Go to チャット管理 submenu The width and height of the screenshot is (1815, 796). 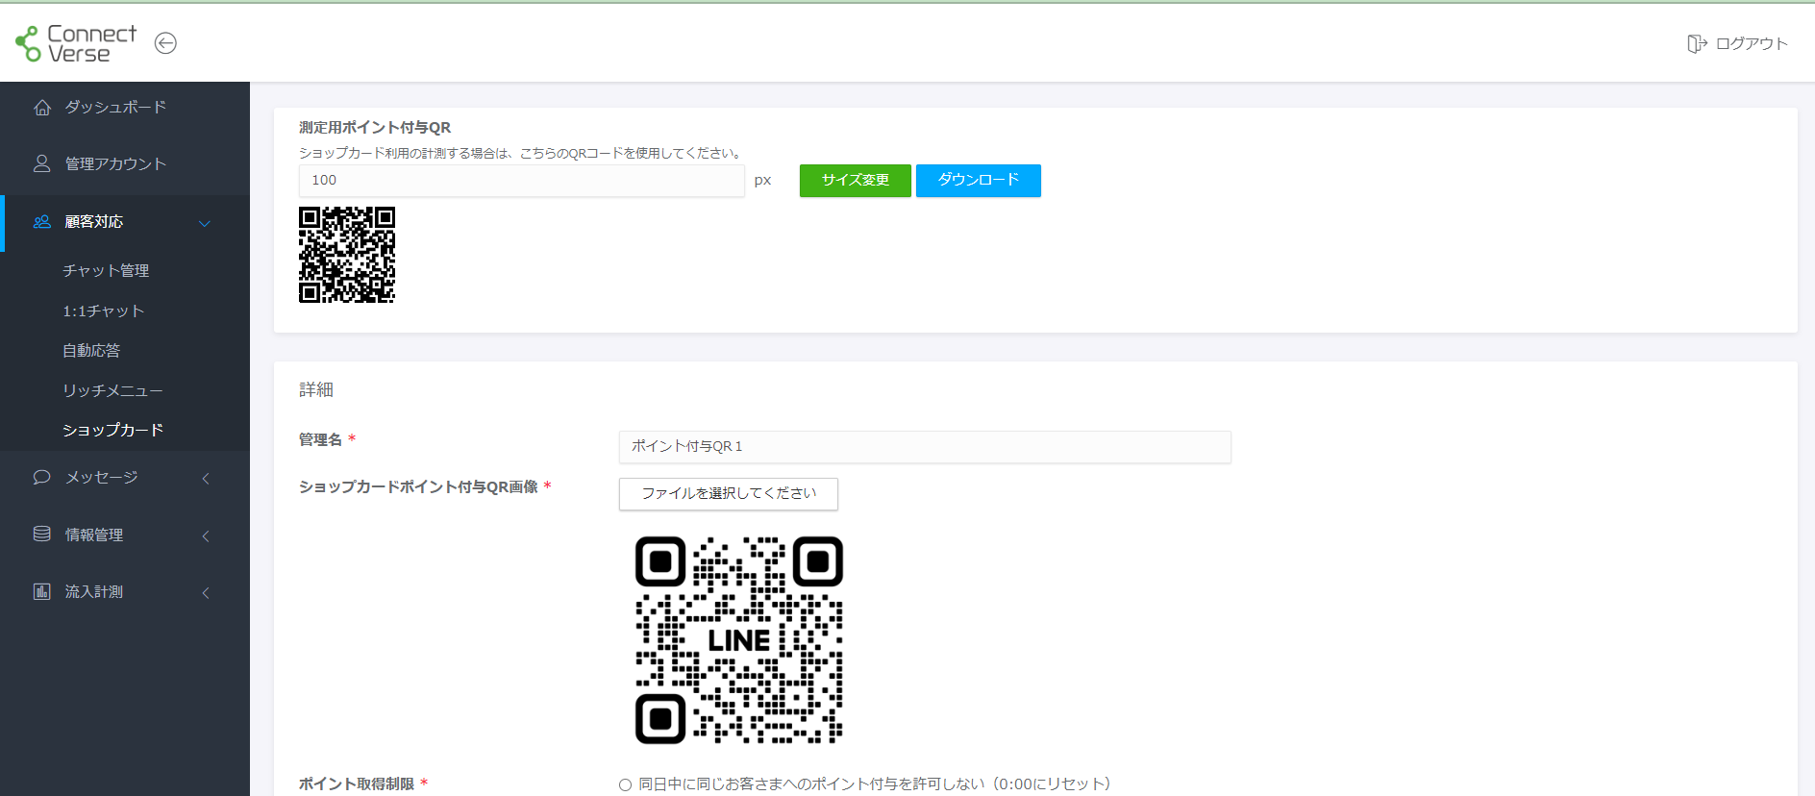(106, 271)
